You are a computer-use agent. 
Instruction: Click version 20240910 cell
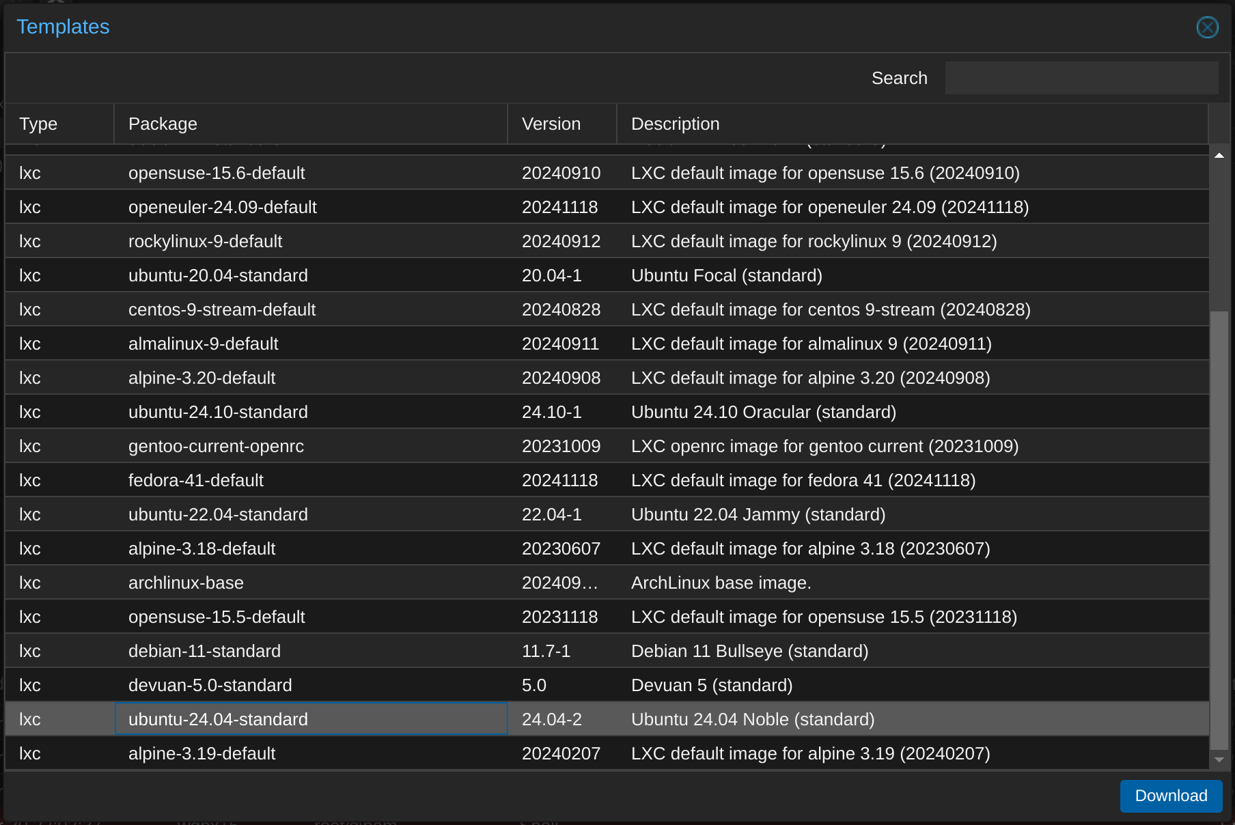562,173
